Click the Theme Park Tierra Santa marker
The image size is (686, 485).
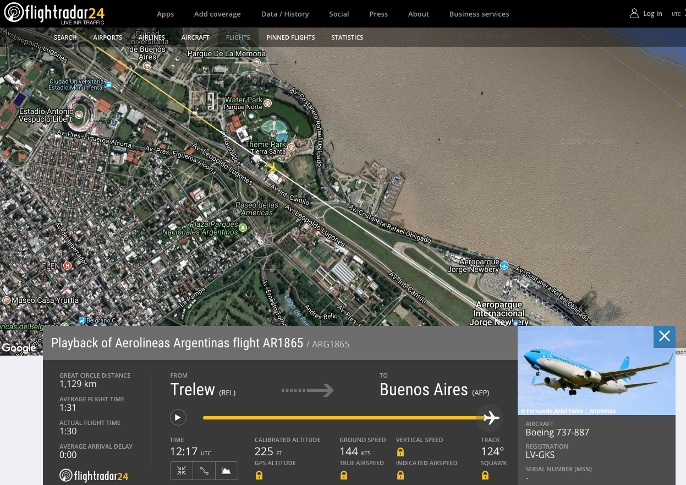click(x=291, y=147)
